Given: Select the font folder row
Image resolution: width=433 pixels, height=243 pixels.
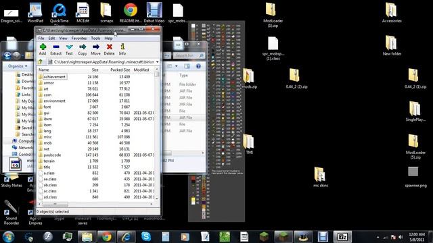Looking at the screenshot, I should [x=96, y=107].
